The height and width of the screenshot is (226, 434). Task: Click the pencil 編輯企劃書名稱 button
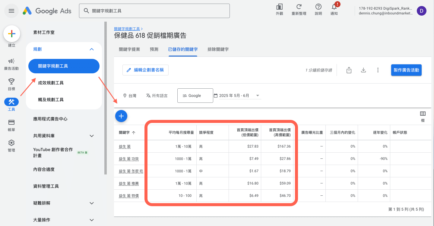tap(145, 70)
